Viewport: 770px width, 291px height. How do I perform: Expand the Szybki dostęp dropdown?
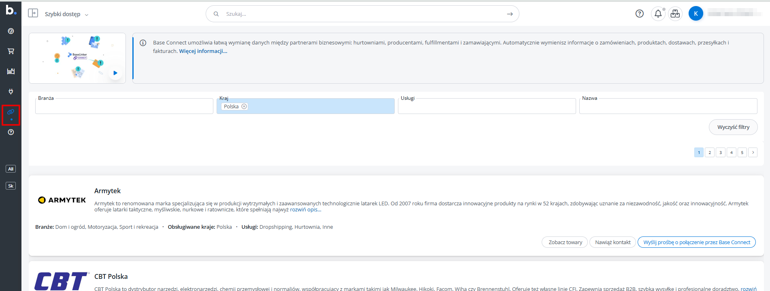tap(66, 14)
